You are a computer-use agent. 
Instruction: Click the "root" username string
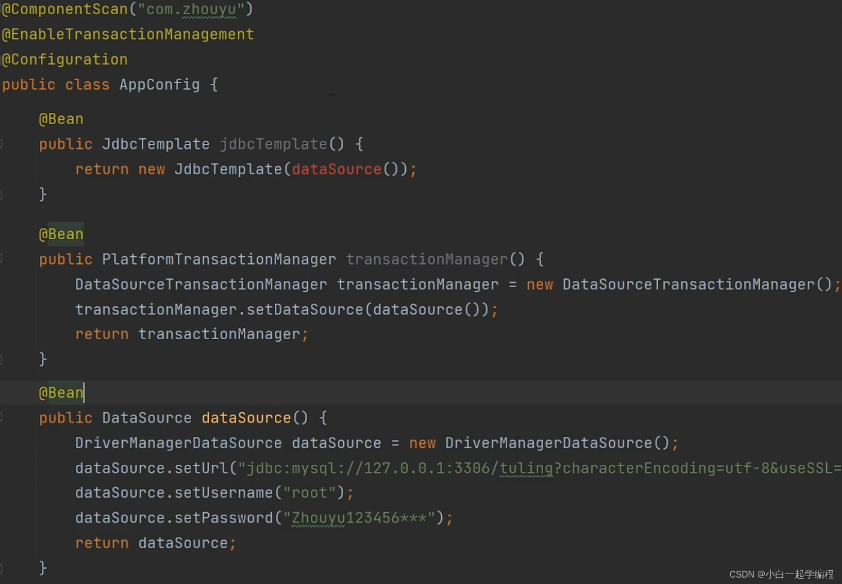309,493
